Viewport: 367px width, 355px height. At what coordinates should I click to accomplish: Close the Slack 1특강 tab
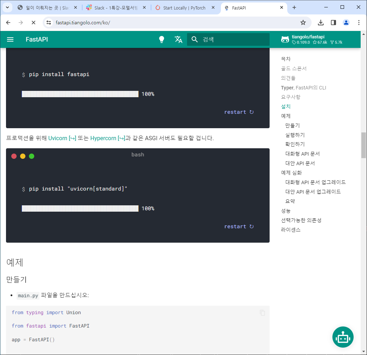pos(144,7)
